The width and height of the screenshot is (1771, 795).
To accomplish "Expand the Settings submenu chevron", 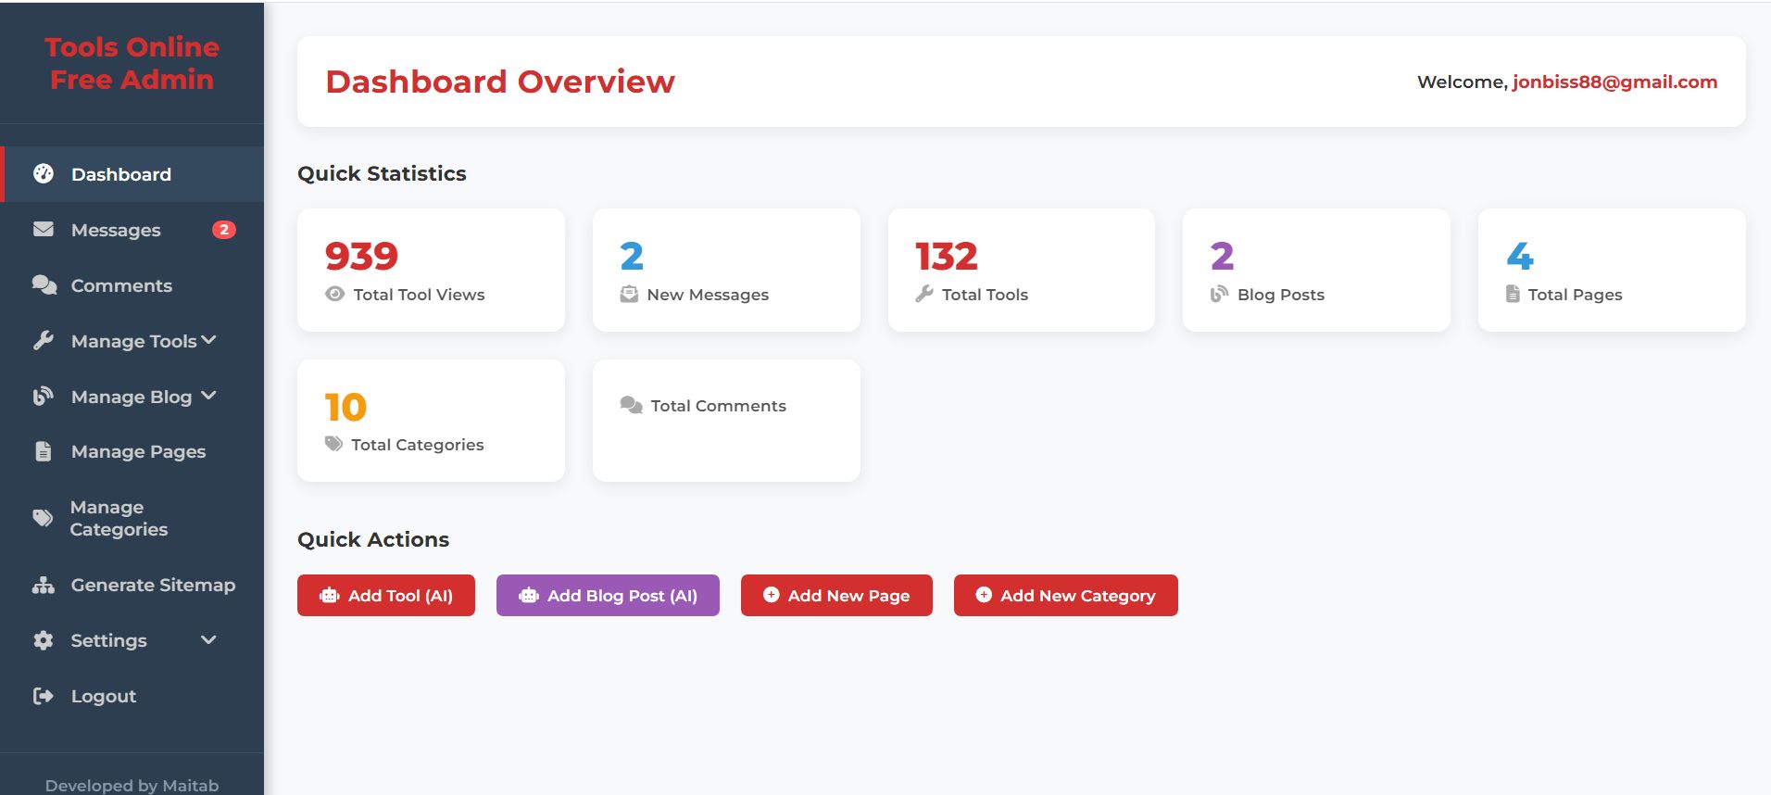I will tap(208, 639).
